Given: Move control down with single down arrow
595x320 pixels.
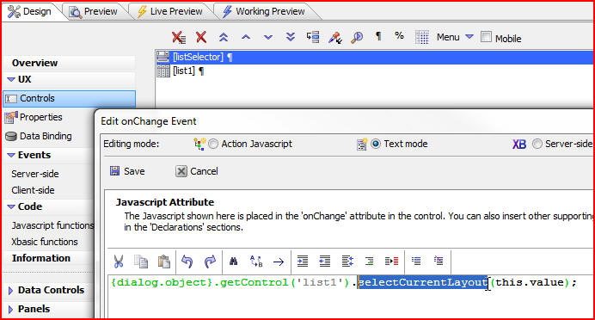Looking at the screenshot, I should 268,37.
